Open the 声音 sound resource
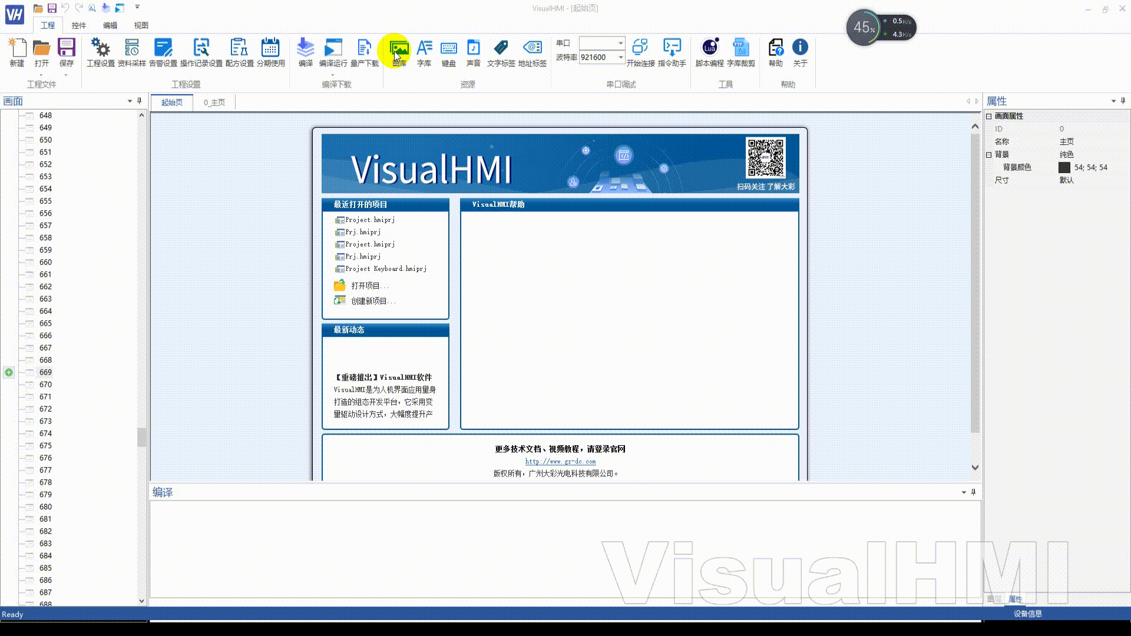The width and height of the screenshot is (1131, 636). 474,52
